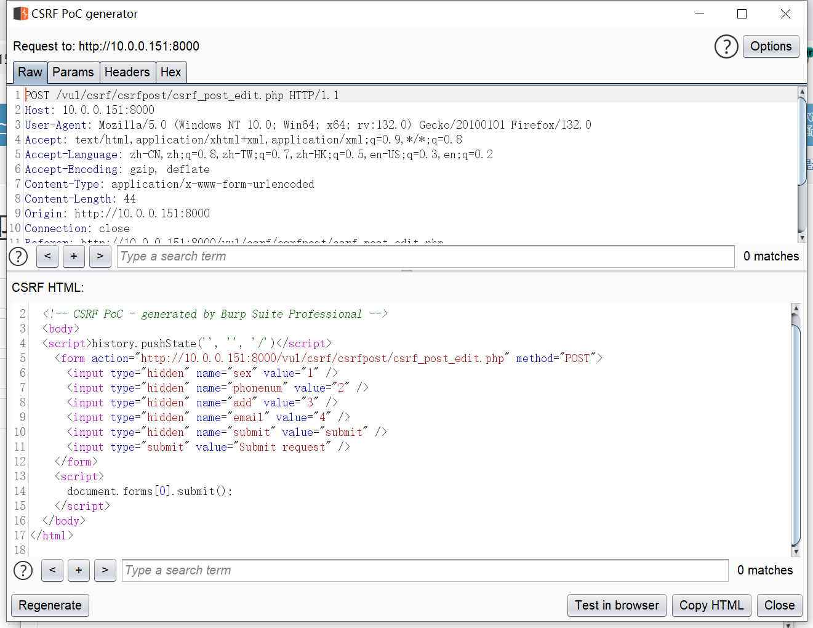
Task: Click the hidden input line with value submit
Action: click(227, 432)
